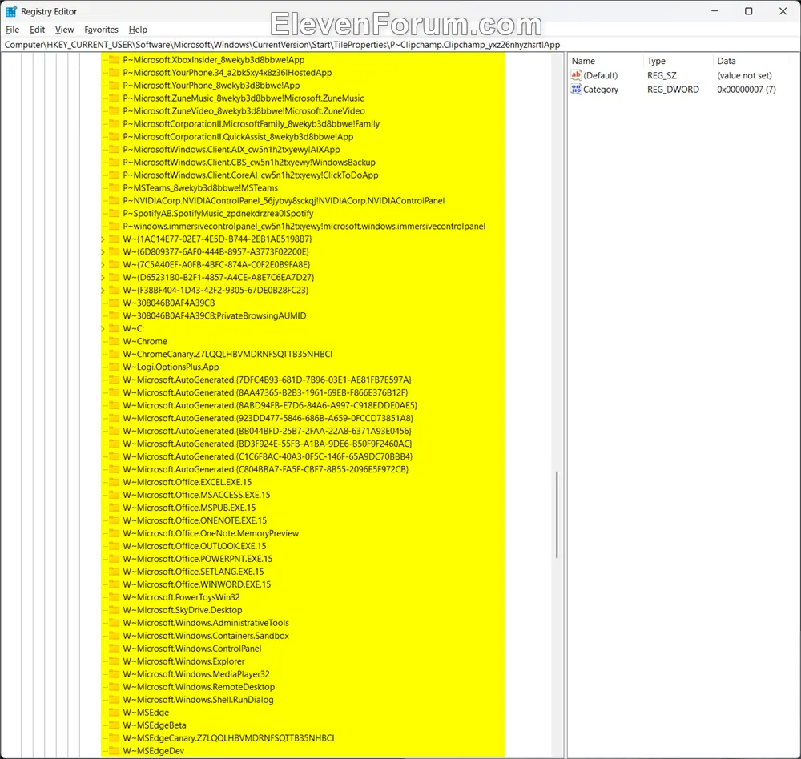Expand the W~{6D809377-6AF0-444B-8957-A3773F02200E} key
This screenshot has height=759, width=801.
point(103,252)
